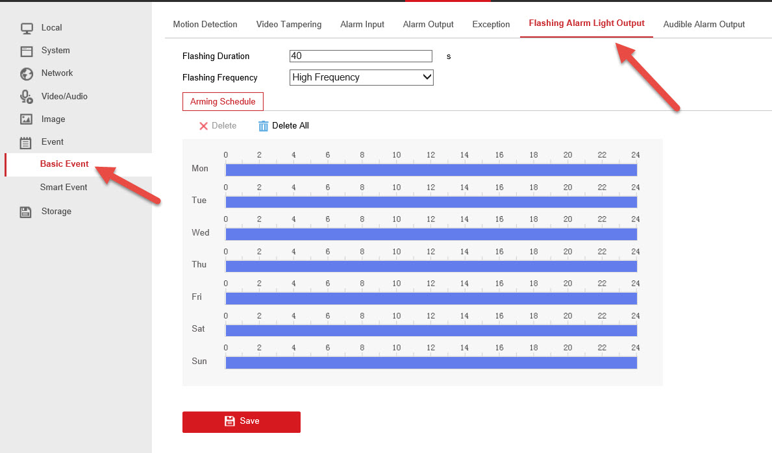Click the Delete All trash icon
This screenshot has width=772, height=453.
click(x=263, y=126)
